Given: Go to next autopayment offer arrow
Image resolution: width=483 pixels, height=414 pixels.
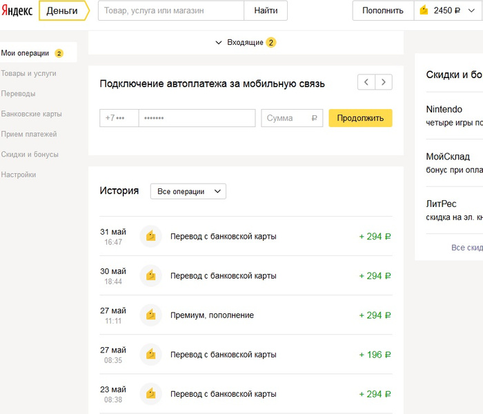Looking at the screenshot, I should pyautogui.click(x=384, y=82).
